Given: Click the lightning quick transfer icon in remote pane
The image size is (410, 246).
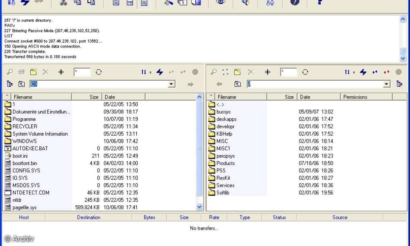Looking at the screenshot, I should coord(363,72).
